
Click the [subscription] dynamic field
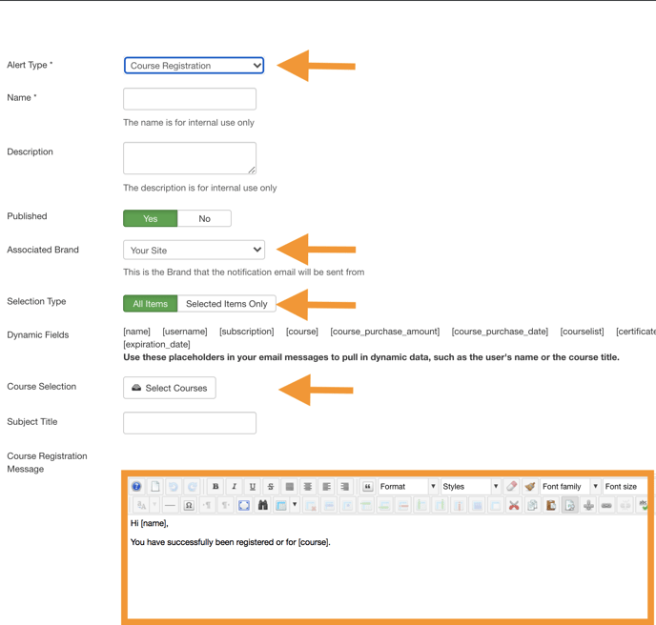pos(247,332)
